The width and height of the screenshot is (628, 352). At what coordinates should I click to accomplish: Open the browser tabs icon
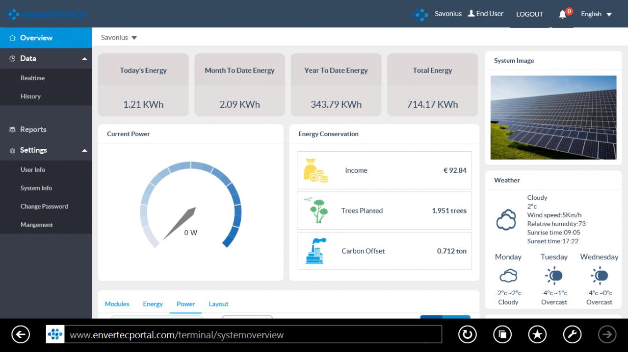tap(502, 334)
